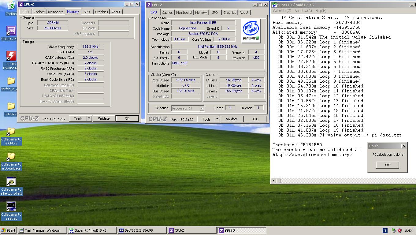Open Caches tab in left CPU-Z window

tap(39, 12)
